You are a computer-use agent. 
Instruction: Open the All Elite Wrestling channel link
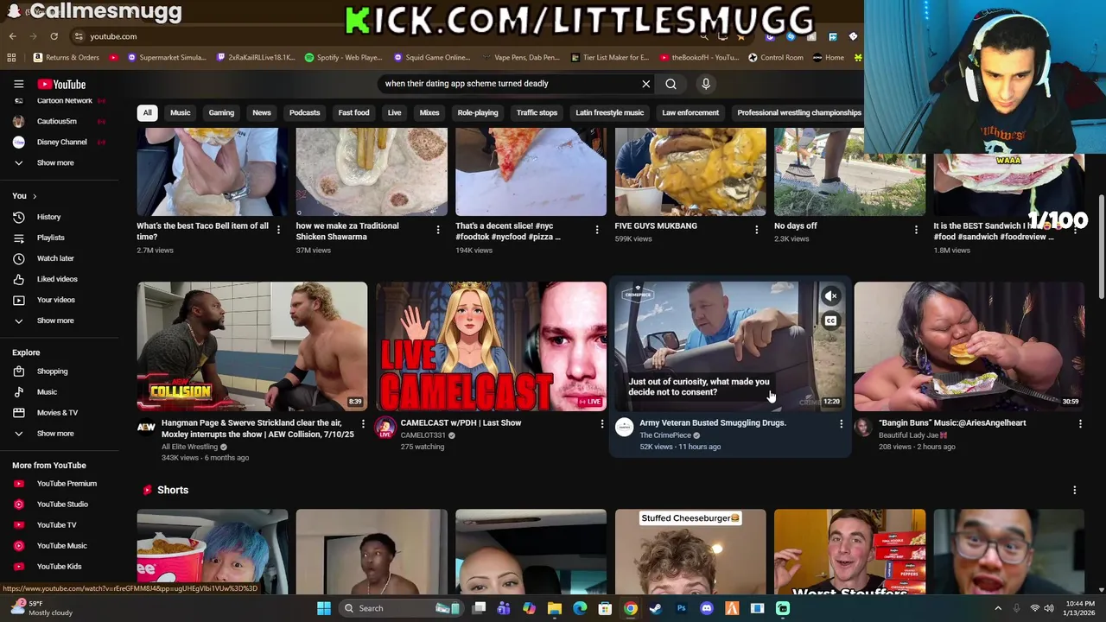(x=190, y=447)
